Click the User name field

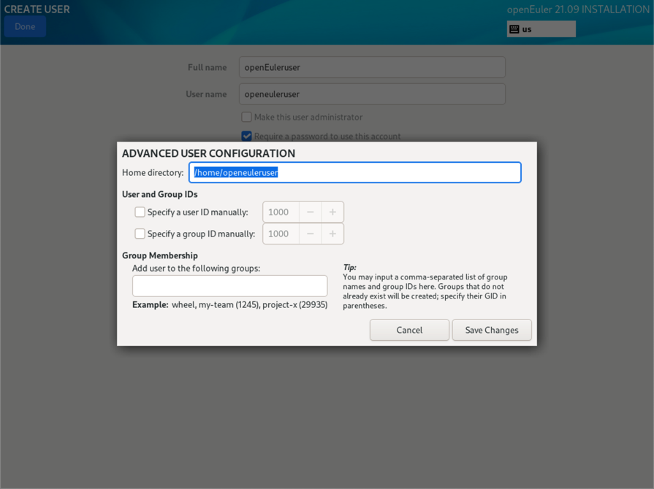coord(372,94)
